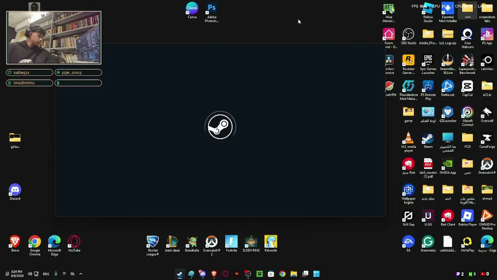This screenshot has width=497, height=280.
Task: Launch Fortnite from the desktop
Action: click(231, 244)
